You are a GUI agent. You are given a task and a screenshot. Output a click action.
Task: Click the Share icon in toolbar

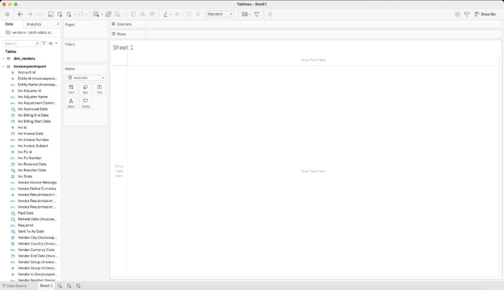pos(270,14)
